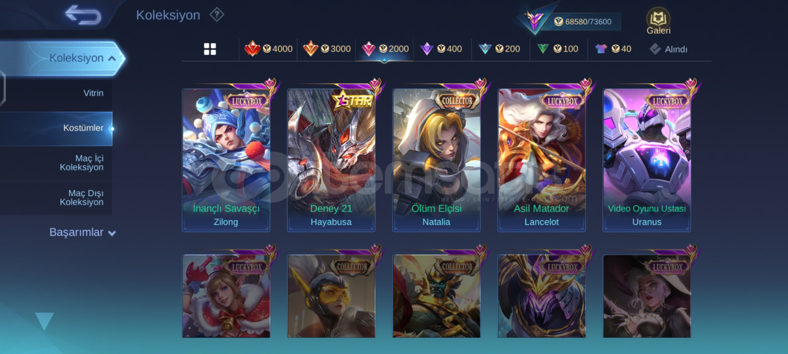Open Maç İçi Koleksiyon menu item
This screenshot has height=354, width=788.
[x=81, y=163]
